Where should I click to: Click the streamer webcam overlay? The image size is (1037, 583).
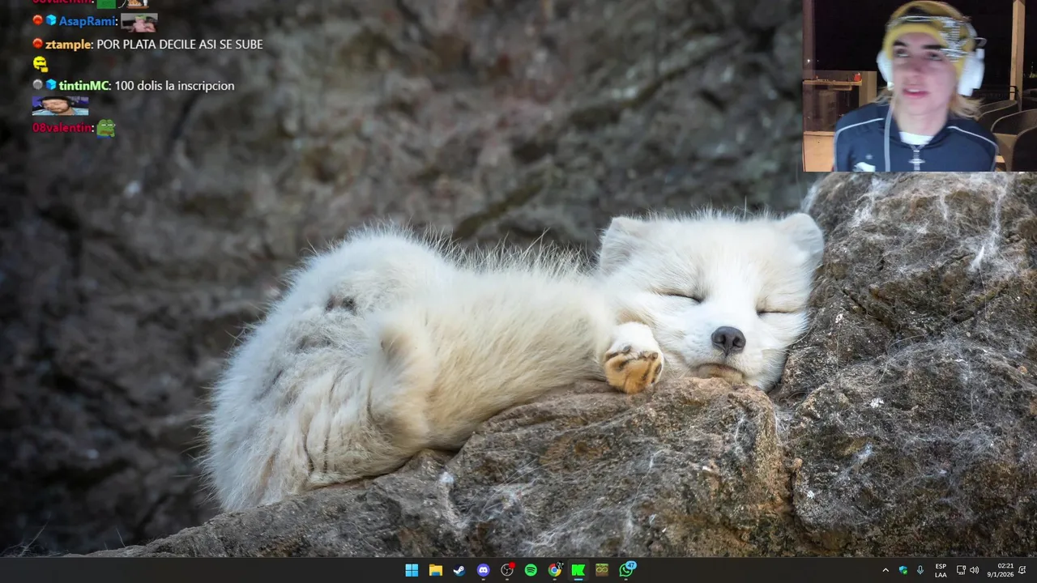coord(920,86)
